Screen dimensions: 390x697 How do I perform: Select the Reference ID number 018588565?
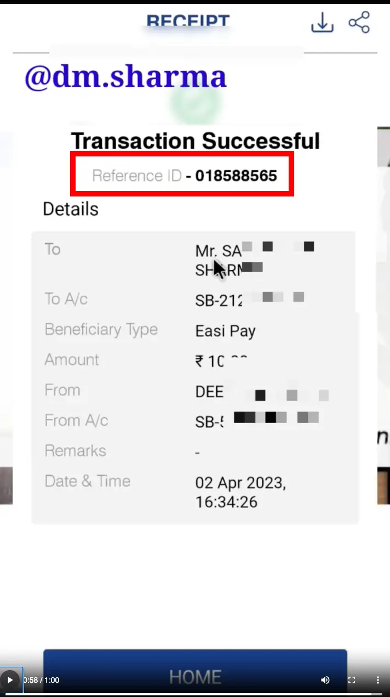236,176
